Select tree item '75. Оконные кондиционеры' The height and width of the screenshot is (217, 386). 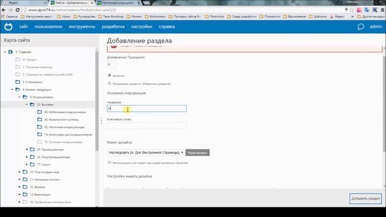click(x=63, y=142)
